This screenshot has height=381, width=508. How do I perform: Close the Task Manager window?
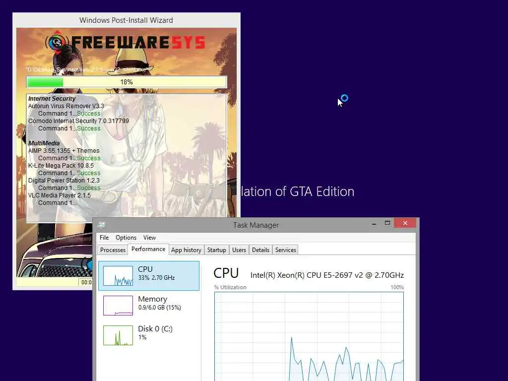click(405, 223)
